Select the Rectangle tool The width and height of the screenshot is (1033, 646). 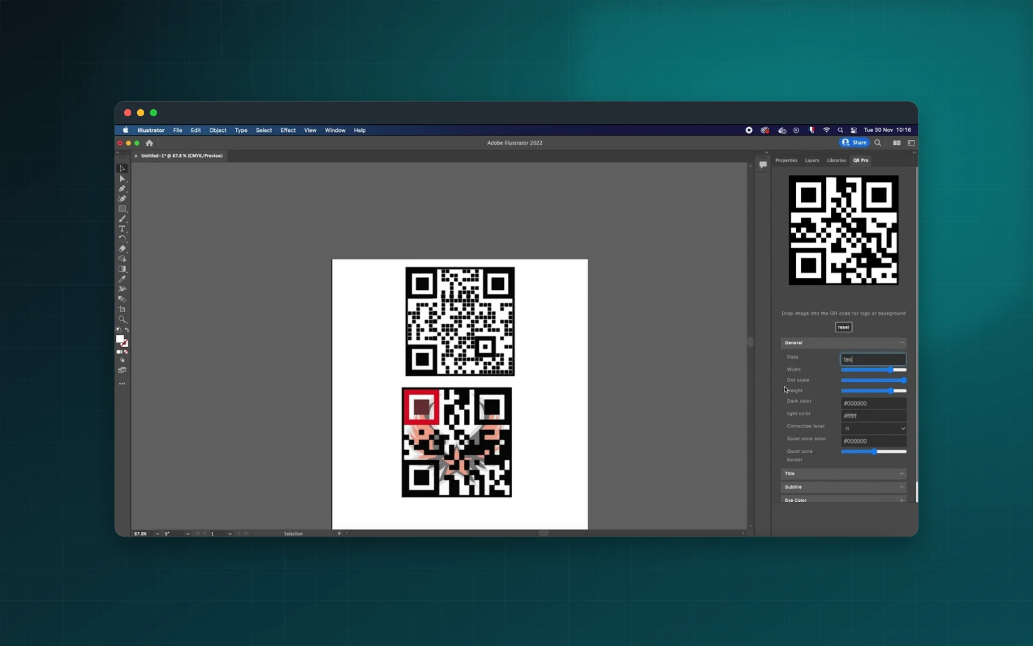[x=122, y=209]
